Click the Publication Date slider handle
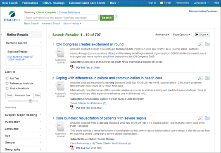221x153 pixels. coord(31,101)
